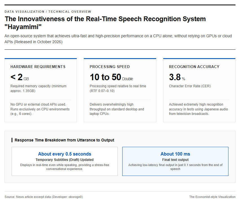The width and height of the screenshot is (240, 203).
Task: Click the "PROCESSING SPEED" card heading
Action: point(110,67)
